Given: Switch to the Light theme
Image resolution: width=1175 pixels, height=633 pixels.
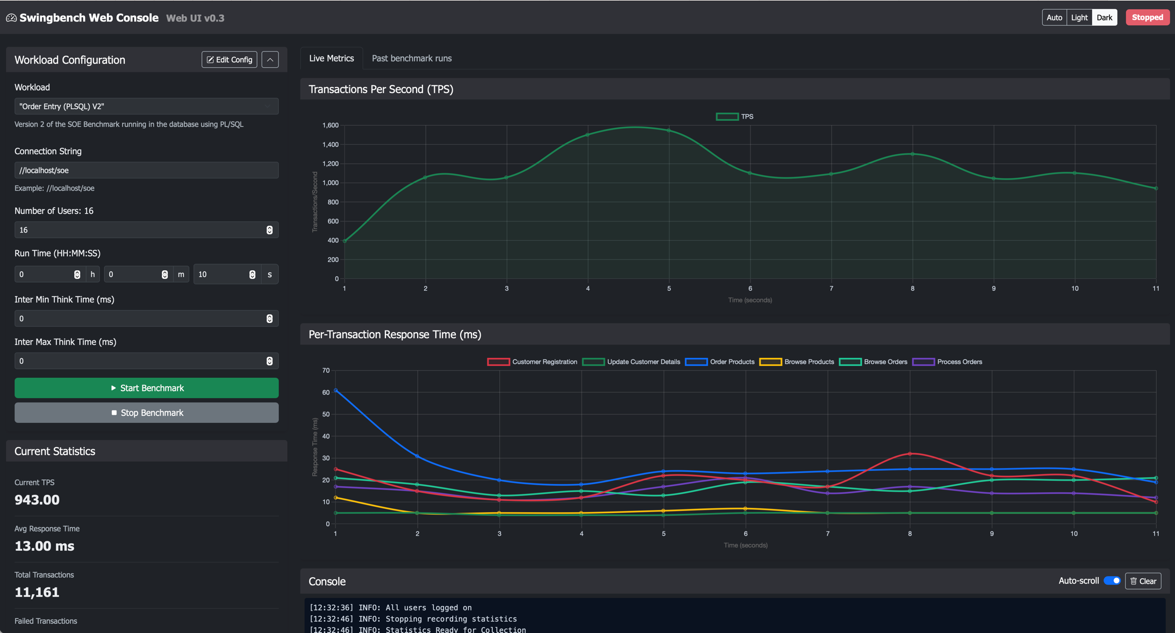Looking at the screenshot, I should (1079, 17).
